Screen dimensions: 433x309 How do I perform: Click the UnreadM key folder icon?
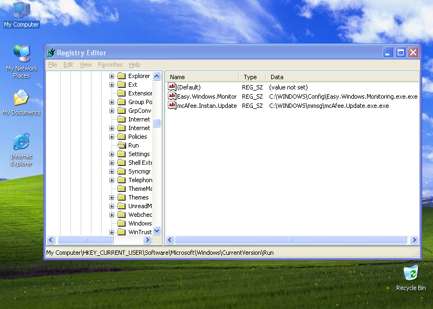(x=121, y=206)
